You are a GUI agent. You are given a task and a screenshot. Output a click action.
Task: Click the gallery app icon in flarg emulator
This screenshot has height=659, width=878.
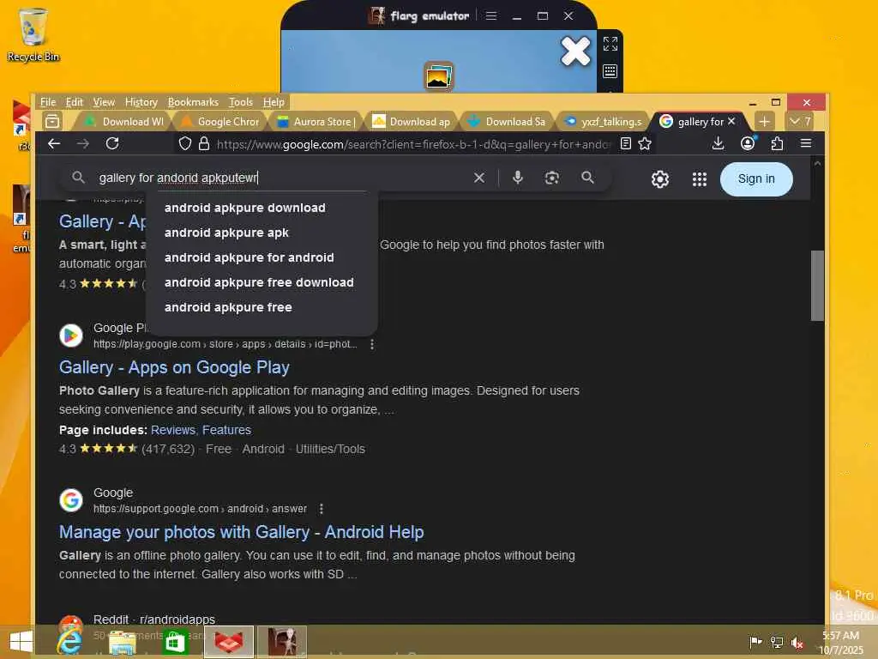click(439, 76)
